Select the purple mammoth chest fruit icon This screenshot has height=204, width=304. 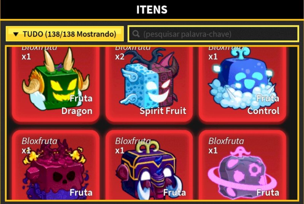click(x=149, y=170)
